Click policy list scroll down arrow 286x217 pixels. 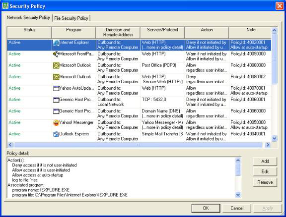pos(274,138)
